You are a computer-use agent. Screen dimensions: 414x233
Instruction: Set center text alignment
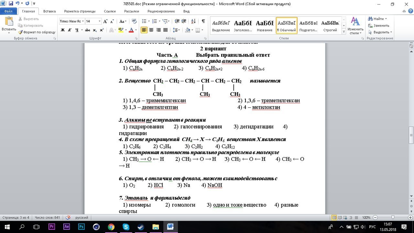(151, 30)
